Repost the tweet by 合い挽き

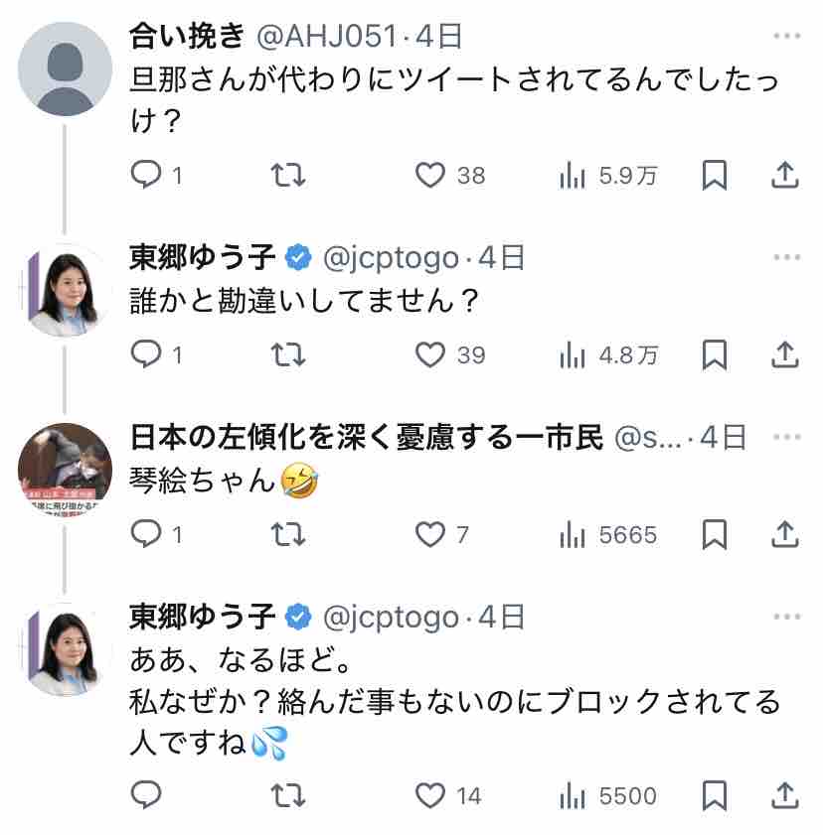pyautogui.click(x=288, y=176)
